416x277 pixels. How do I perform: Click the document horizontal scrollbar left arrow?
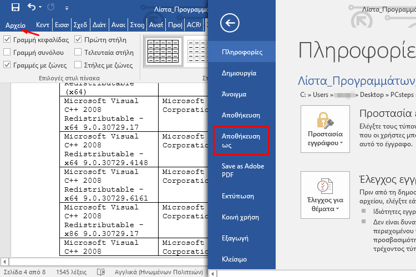point(4,262)
